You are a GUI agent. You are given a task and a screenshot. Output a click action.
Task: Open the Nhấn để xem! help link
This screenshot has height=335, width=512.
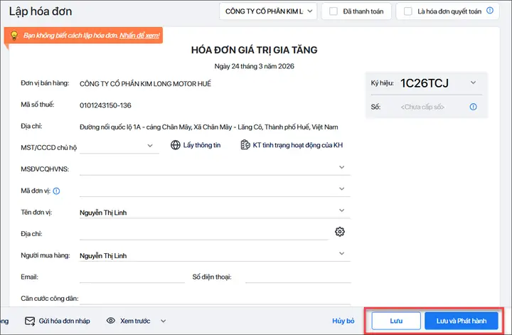point(139,36)
